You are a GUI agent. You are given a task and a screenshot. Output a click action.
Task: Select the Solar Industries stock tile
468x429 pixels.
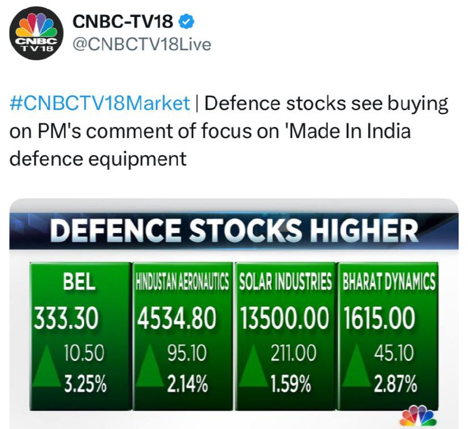[x=285, y=336]
